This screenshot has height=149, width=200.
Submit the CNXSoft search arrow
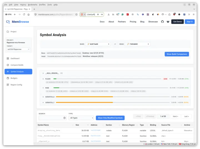pos(102,14)
